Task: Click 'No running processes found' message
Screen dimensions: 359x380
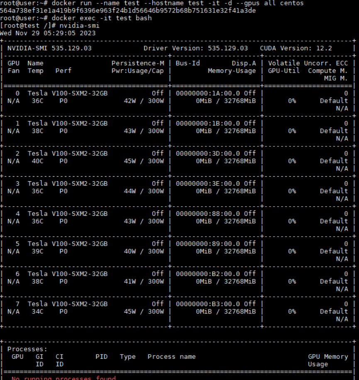Action: click(x=63, y=378)
